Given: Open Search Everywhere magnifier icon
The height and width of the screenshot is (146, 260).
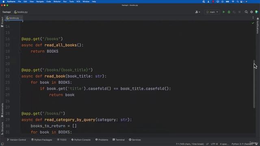Looking at the screenshot, I should [246, 12].
